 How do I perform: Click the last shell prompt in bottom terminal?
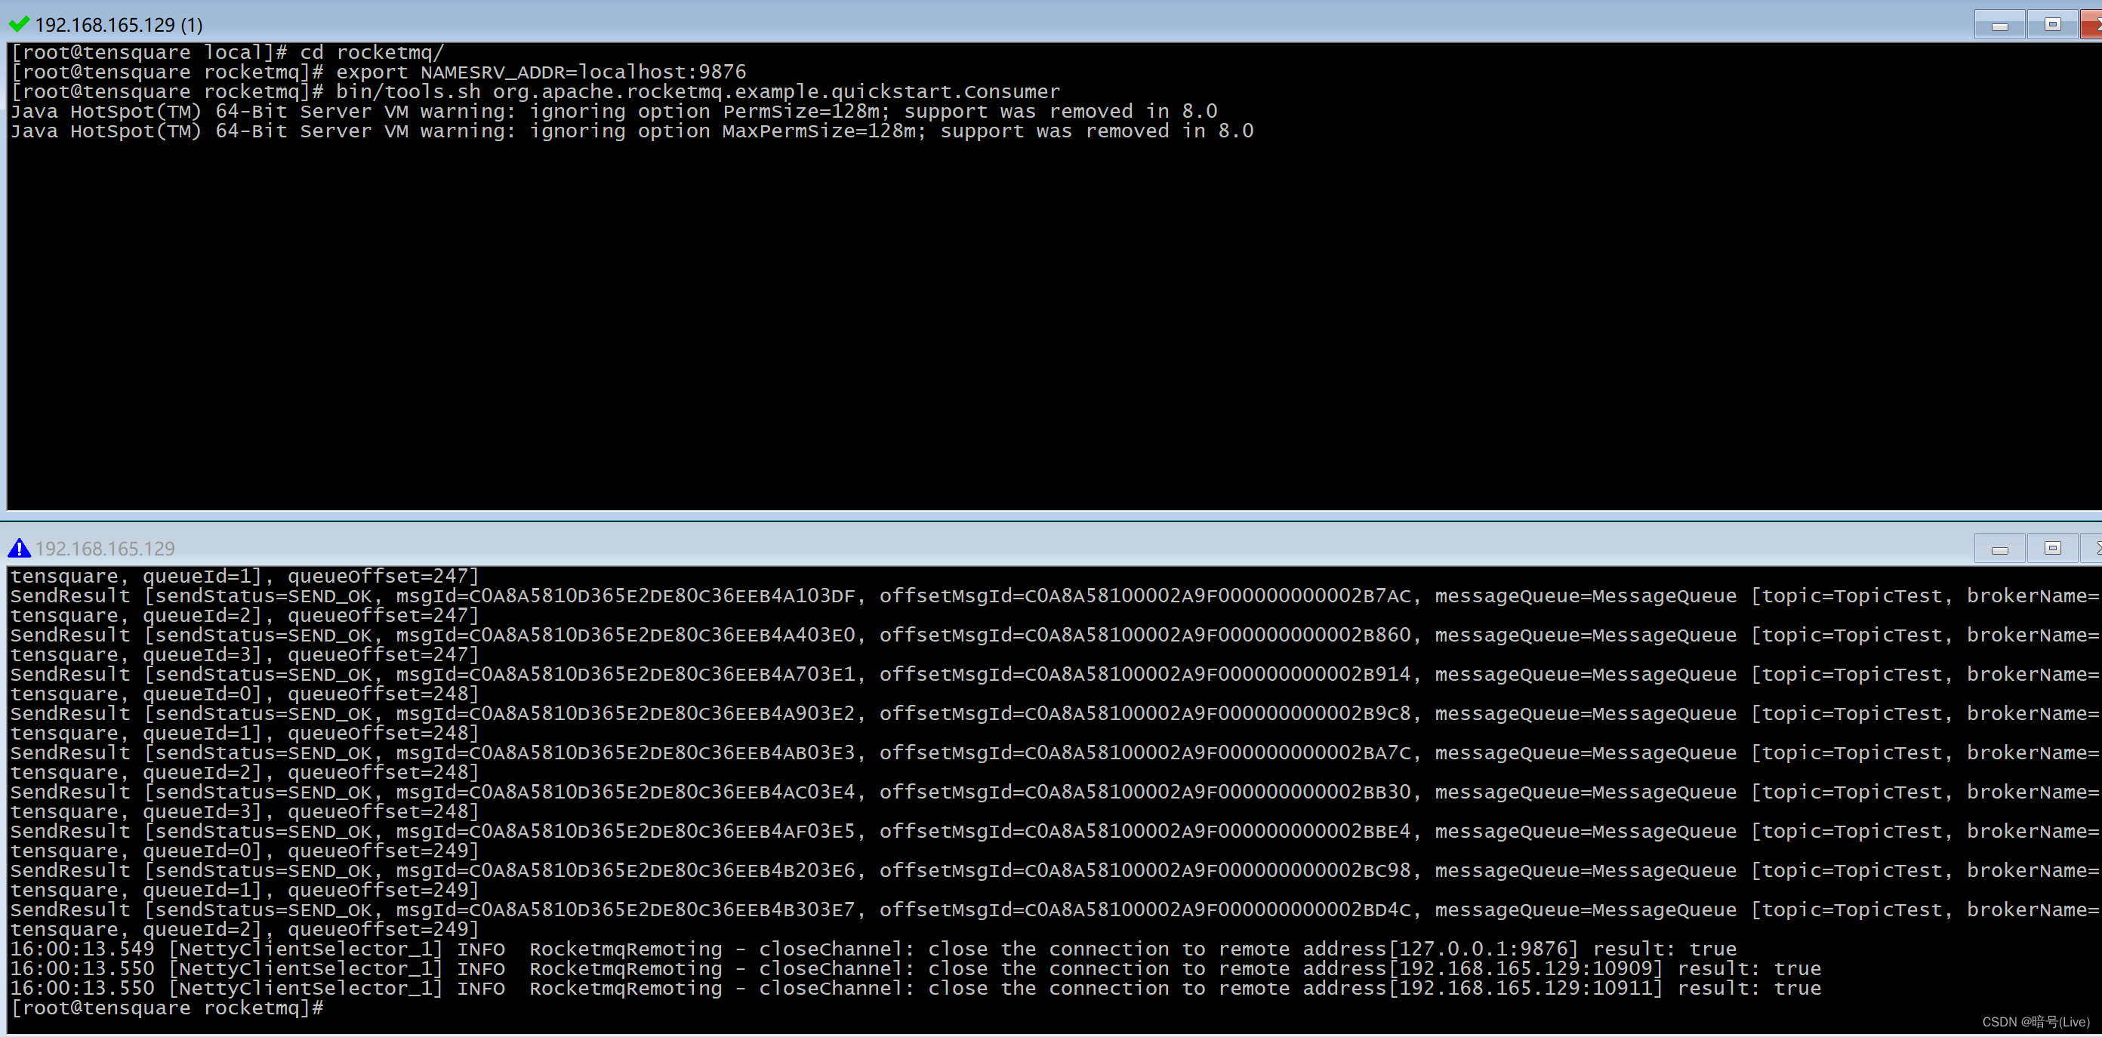[x=166, y=1008]
